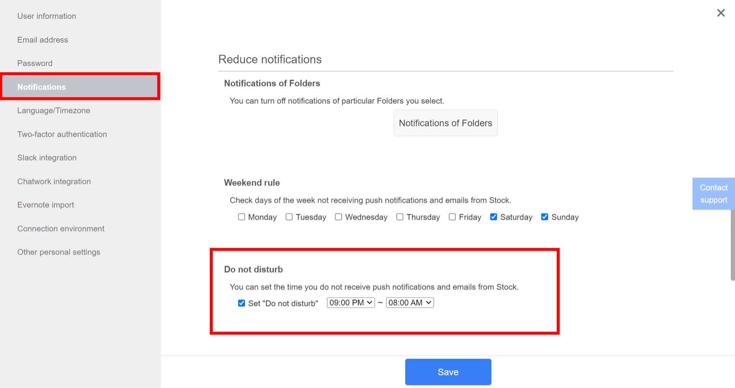735x388 pixels.
Task: Open Notifications of Folders settings
Action: tap(445, 123)
